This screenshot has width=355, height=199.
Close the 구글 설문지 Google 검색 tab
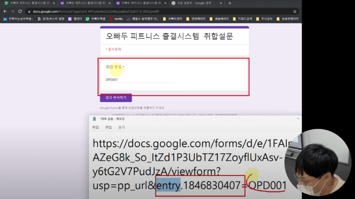[221, 3]
